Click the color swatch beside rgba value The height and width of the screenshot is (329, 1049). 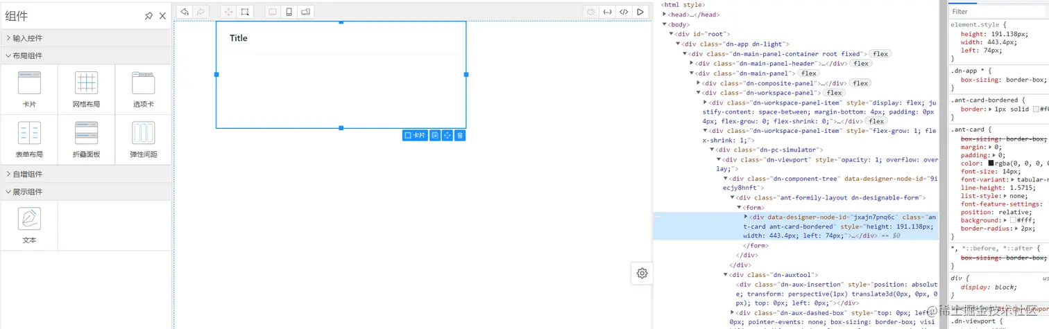991,163
